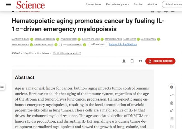Open the info icon in right sidebar

point(172,87)
